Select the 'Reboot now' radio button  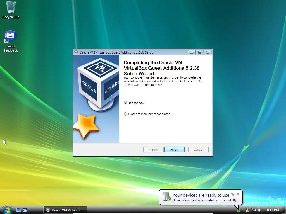coord(125,103)
